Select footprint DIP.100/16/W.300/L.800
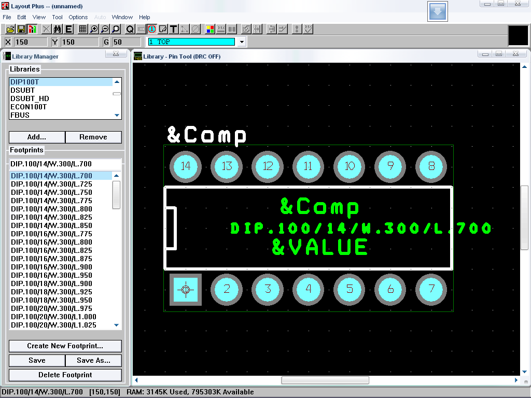This screenshot has height=398, width=531. [61, 242]
